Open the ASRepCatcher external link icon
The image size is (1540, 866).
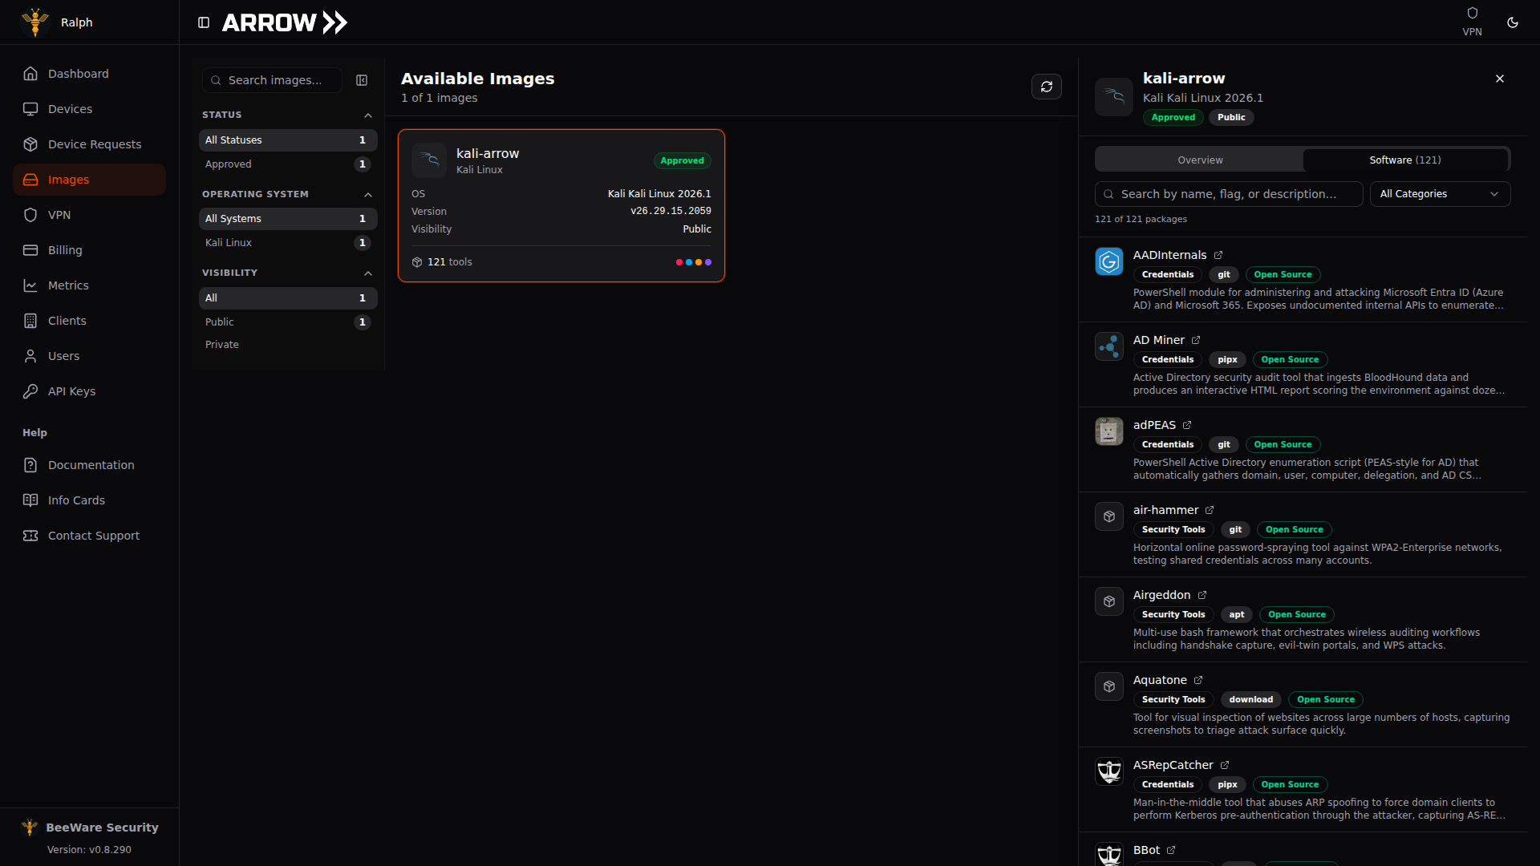coord(1224,765)
